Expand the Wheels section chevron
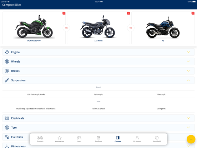The width and height of the screenshot is (197, 148). pyautogui.click(x=188, y=61)
